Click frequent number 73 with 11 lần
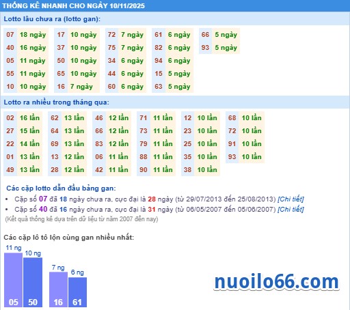Screen dimensions: 350x310 144,131
